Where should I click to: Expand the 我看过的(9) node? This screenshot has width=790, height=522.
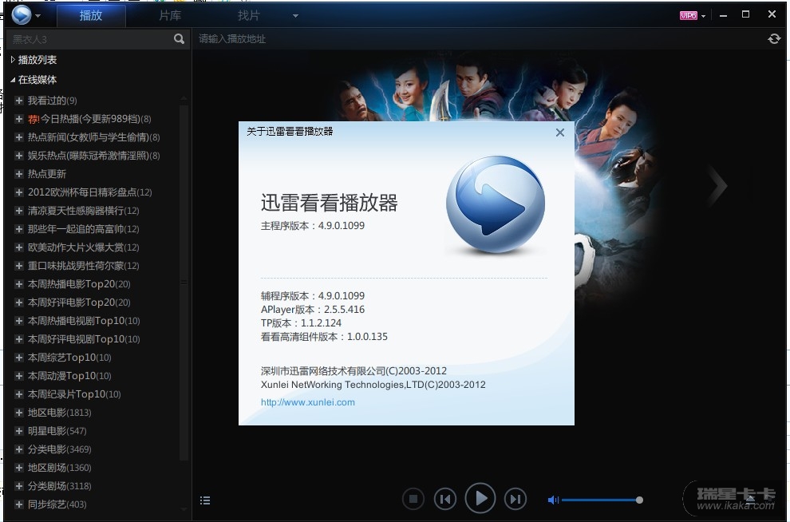(19, 101)
